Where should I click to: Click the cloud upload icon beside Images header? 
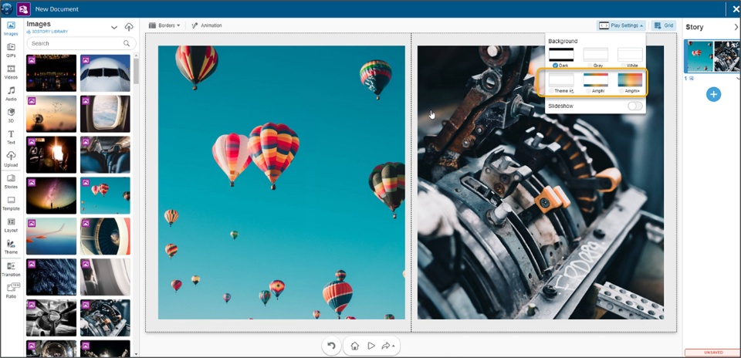[x=129, y=27]
